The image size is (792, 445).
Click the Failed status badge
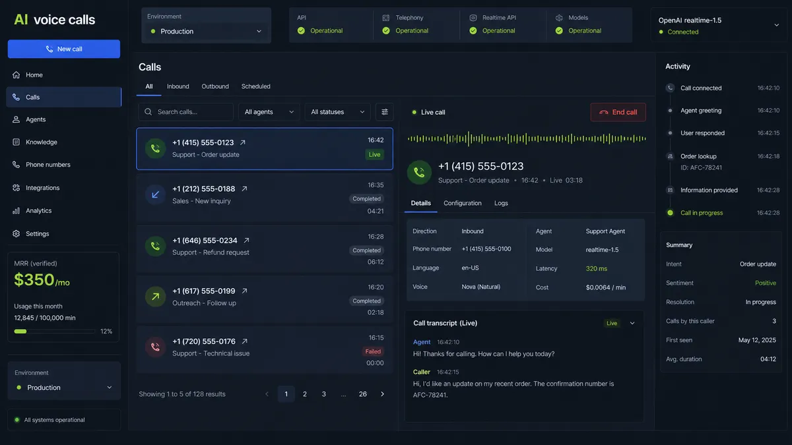pos(374,351)
